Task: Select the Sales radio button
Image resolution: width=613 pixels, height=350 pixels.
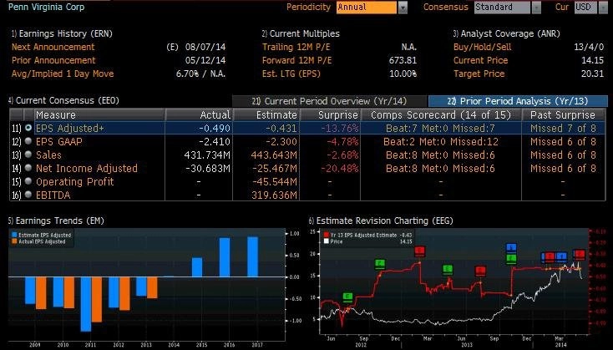Action: click(28, 155)
